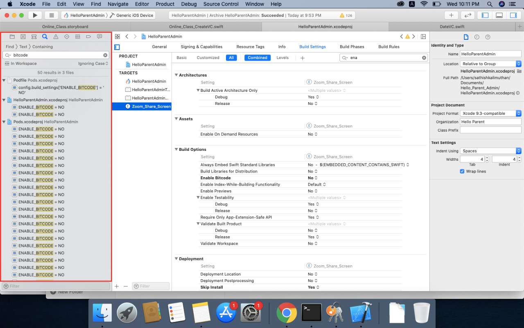Open the Indent Using dropdown
The image size is (524, 328).
(x=491, y=151)
